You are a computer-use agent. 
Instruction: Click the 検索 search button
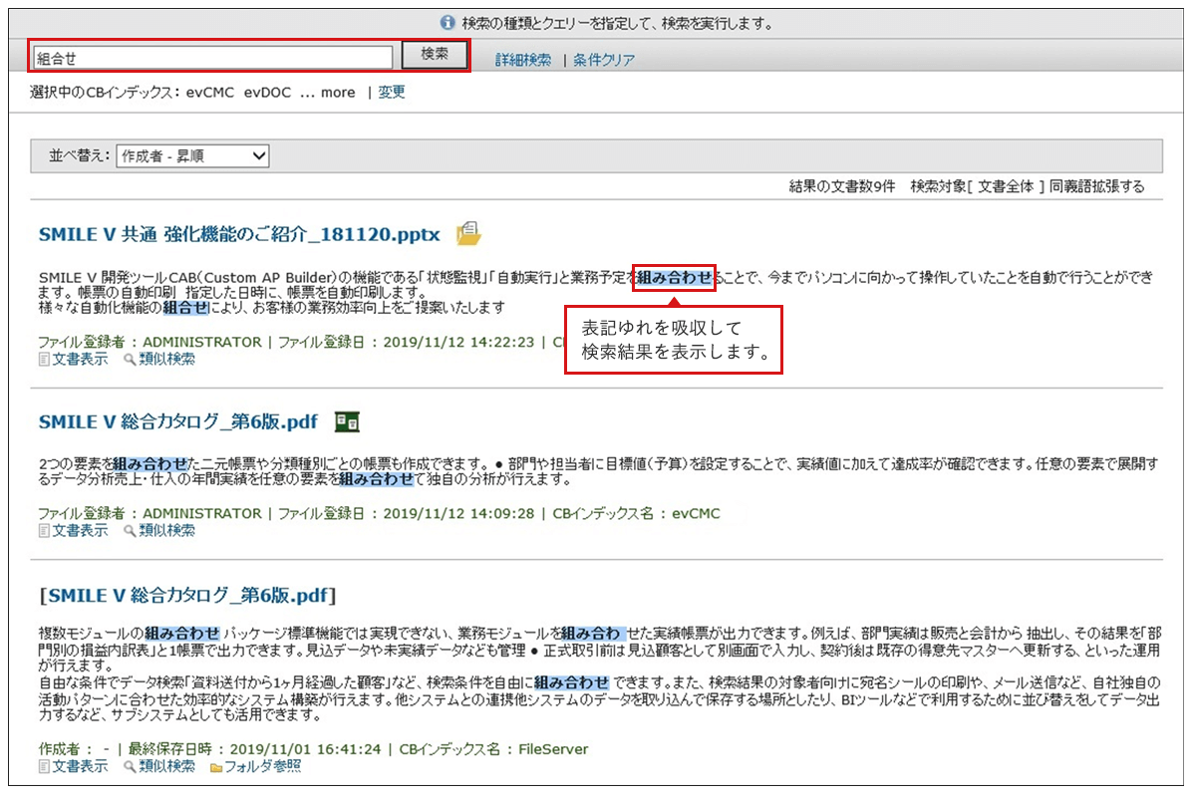[x=436, y=54]
